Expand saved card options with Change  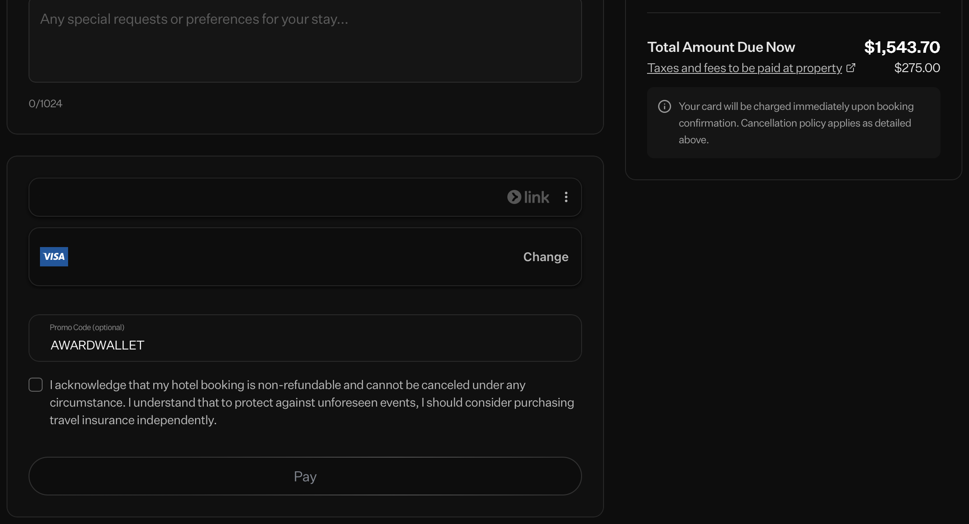click(x=546, y=256)
